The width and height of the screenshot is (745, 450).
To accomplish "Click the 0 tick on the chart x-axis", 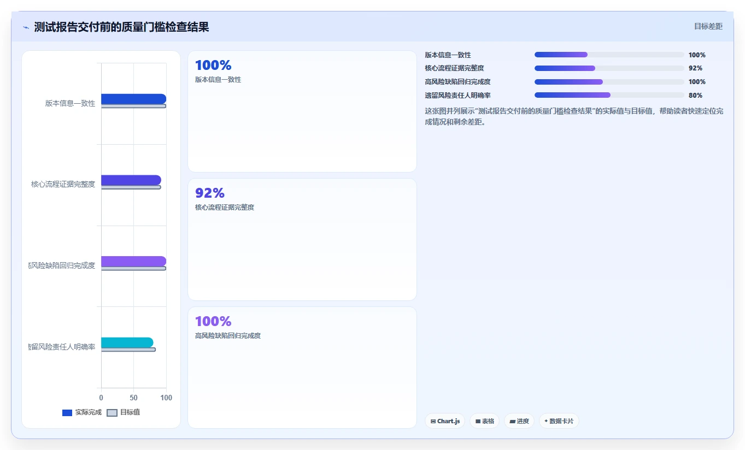I will pyautogui.click(x=101, y=398).
